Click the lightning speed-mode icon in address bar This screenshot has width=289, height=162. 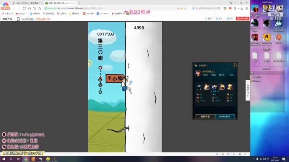click(178, 8)
